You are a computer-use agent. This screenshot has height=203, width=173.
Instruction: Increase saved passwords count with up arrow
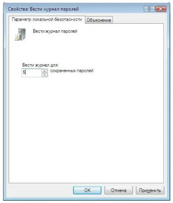[45, 71]
